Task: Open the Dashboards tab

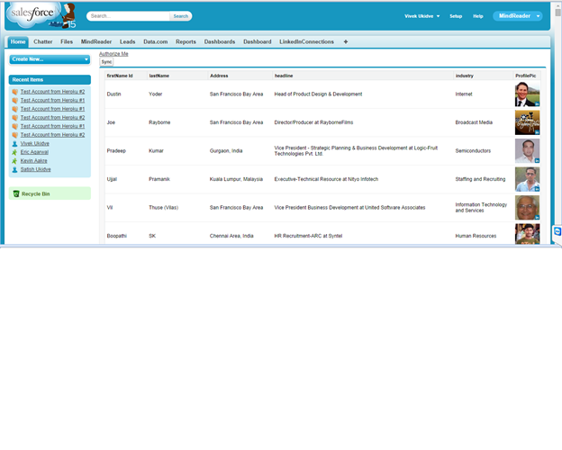Action: tap(220, 42)
